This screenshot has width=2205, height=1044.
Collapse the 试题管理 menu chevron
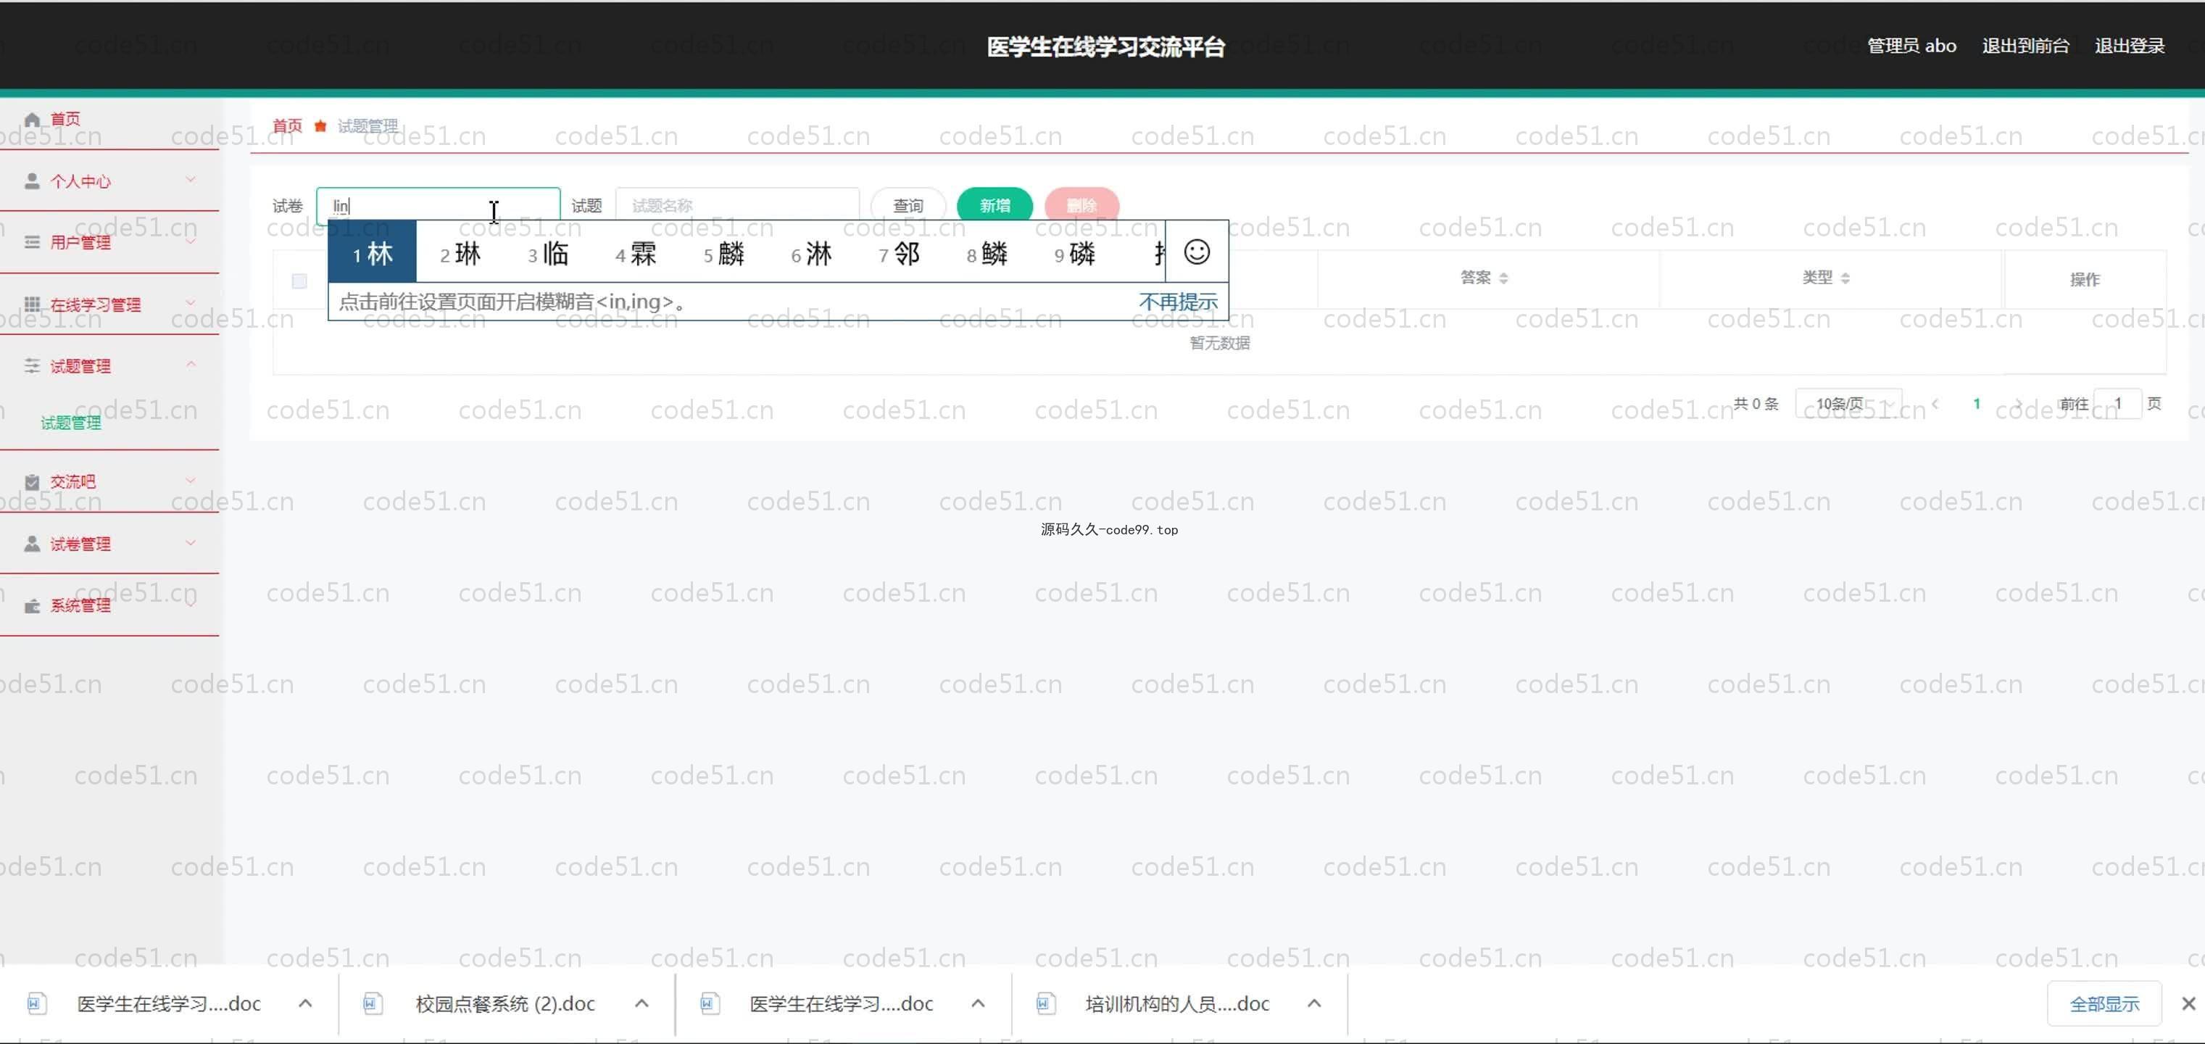pos(191,364)
